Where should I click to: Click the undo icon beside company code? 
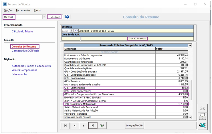pyautogui.click(x=76, y=31)
